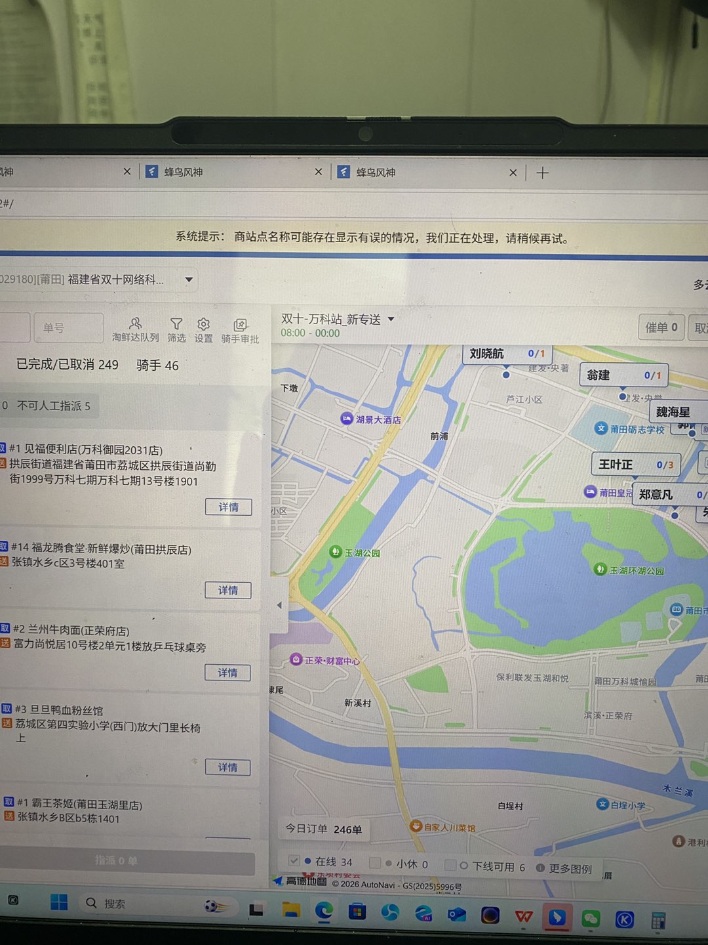The height and width of the screenshot is (945, 708).
Task: Click the 正荣·财富中心 shopping marker
Action: pyautogui.click(x=296, y=660)
